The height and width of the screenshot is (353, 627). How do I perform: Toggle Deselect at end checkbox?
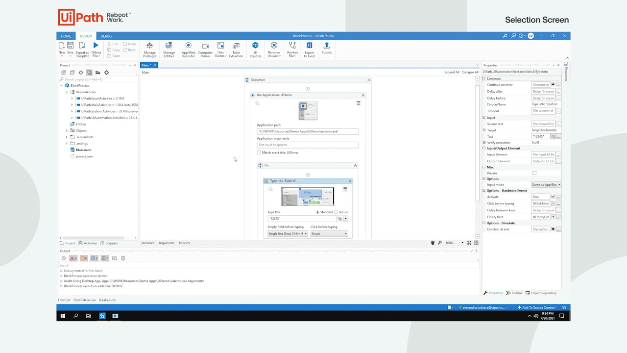(553, 229)
